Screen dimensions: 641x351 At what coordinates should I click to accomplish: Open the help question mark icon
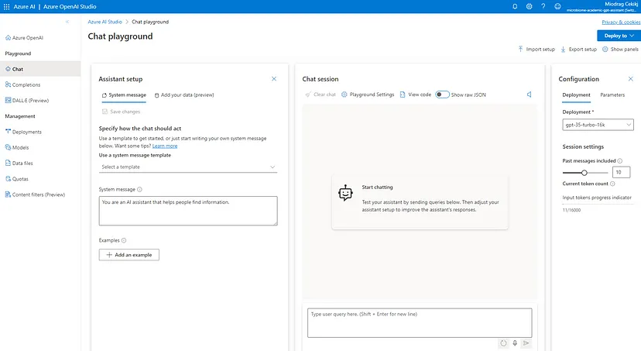point(543,6)
